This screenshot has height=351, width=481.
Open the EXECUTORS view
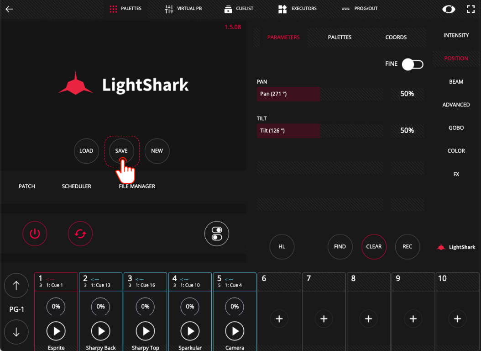tap(297, 9)
